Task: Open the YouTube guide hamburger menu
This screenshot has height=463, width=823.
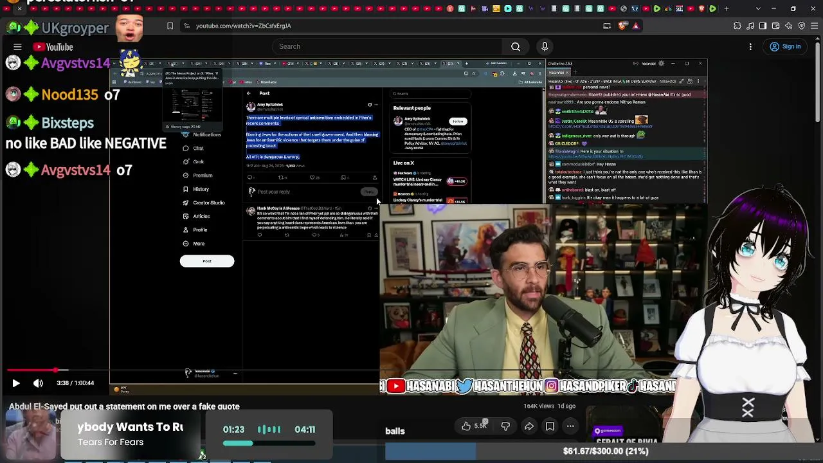Action: (17, 47)
